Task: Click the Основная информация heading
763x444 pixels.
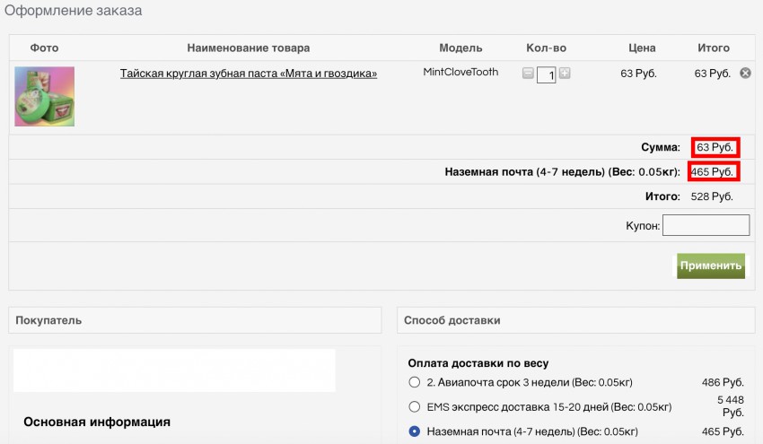Action: tap(97, 422)
